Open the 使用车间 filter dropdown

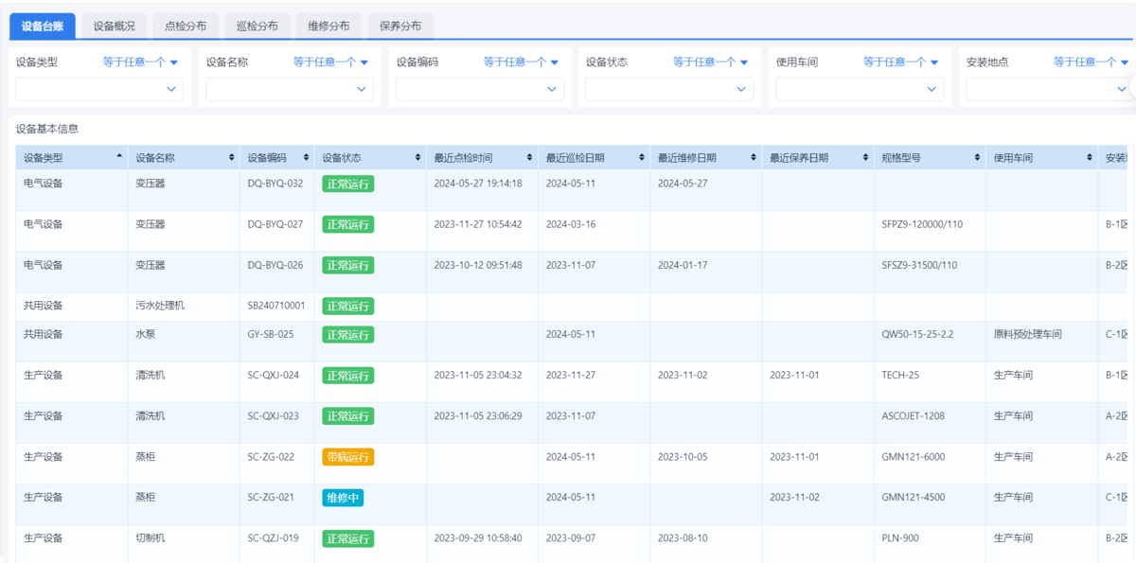coord(859,89)
